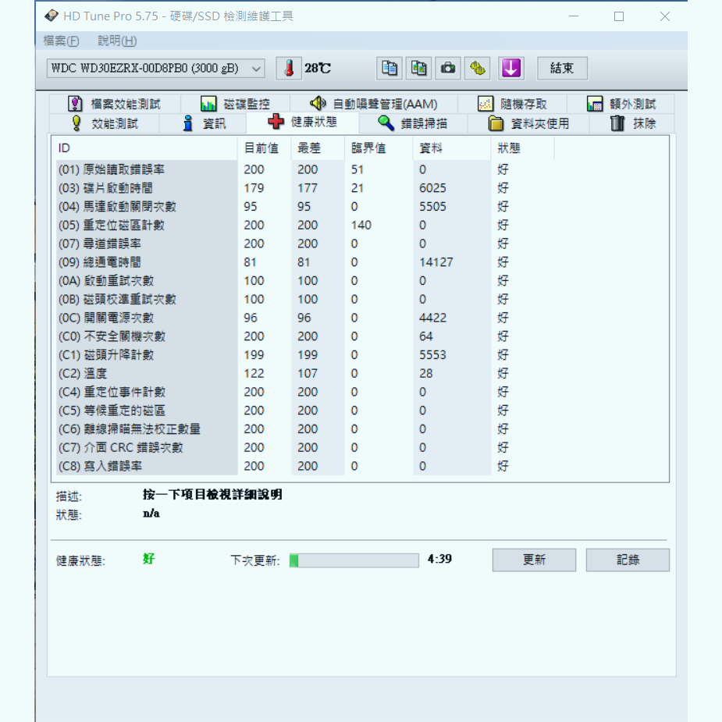
Task: Click the copy text to clipboard toolbar icon
Action: pos(389,69)
